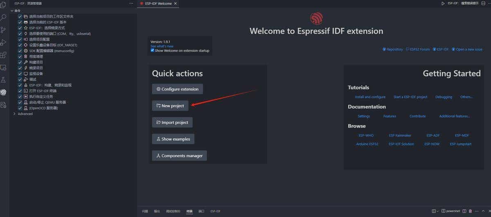491x217 pixels.
Task: Click the star icon in ESP-IDF flash method row
Action: [26, 28]
